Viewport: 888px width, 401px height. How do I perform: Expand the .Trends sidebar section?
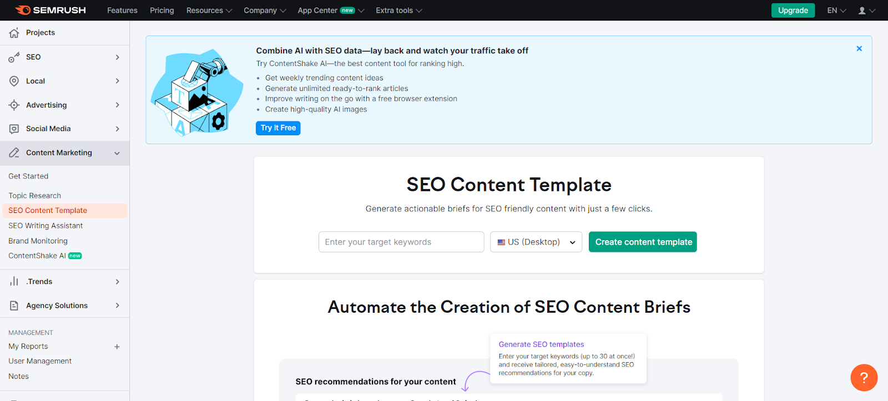117,282
